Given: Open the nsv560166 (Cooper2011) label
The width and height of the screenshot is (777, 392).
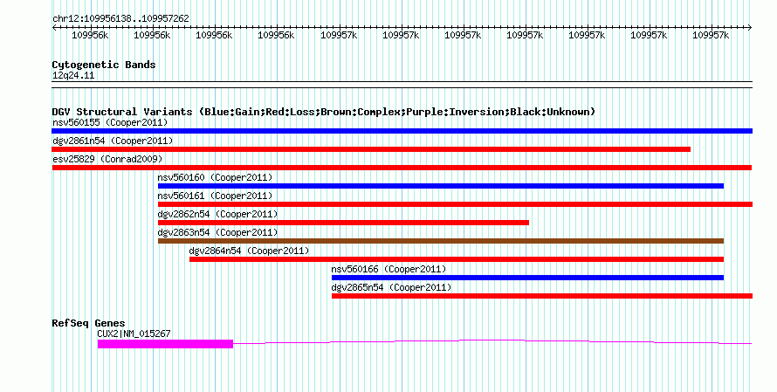Looking at the screenshot, I should [388, 269].
